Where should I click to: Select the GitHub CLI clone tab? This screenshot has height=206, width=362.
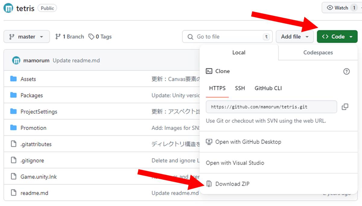tap(268, 88)
